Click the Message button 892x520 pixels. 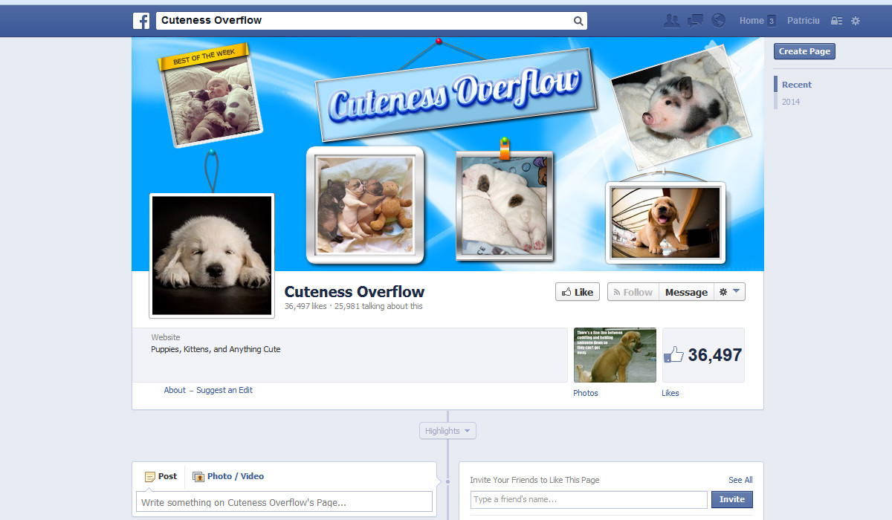click(x=686, y=292)
